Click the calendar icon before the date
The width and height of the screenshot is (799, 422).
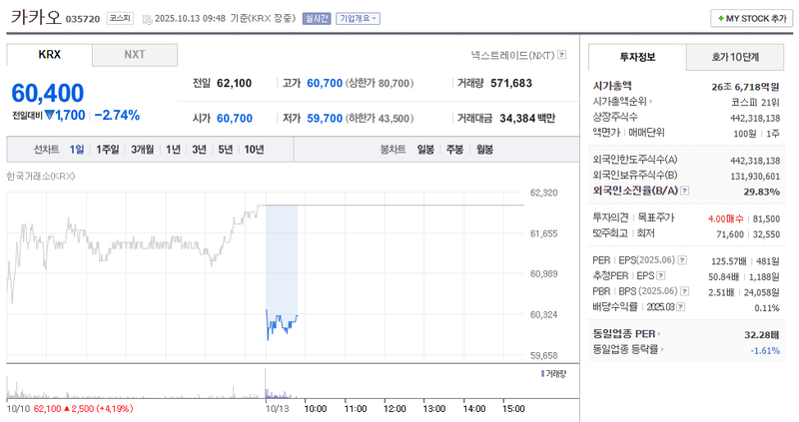click(148, 19)
